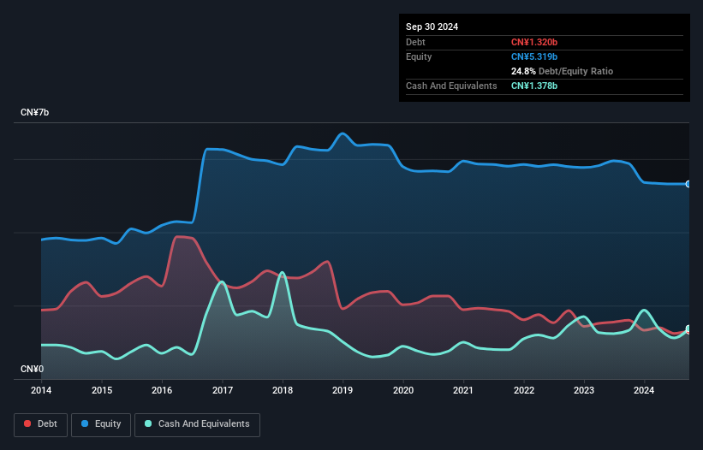Click the 2024 x-axis label
This screenshot has width=703, height=450.
pyautogui.click(x=644, y=390)
